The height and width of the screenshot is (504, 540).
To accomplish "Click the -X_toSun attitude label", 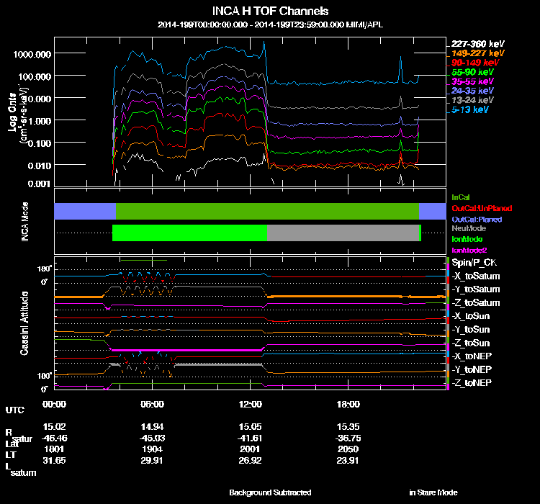I will pyautogui.click(x=470, y=316).
